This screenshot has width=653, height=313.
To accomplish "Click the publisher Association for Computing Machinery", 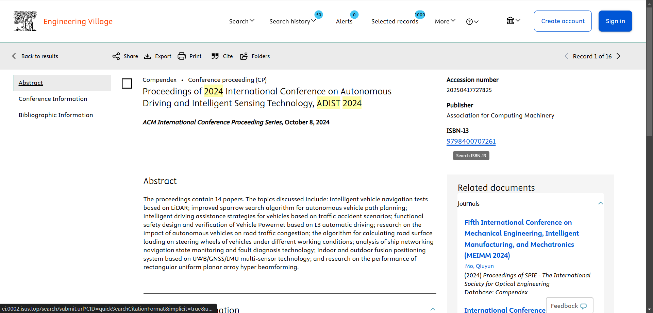I will coord(500,115).
